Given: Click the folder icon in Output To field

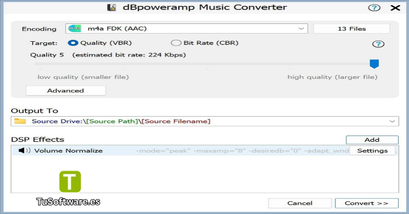Looking at the screenshot, I should 20,121.
